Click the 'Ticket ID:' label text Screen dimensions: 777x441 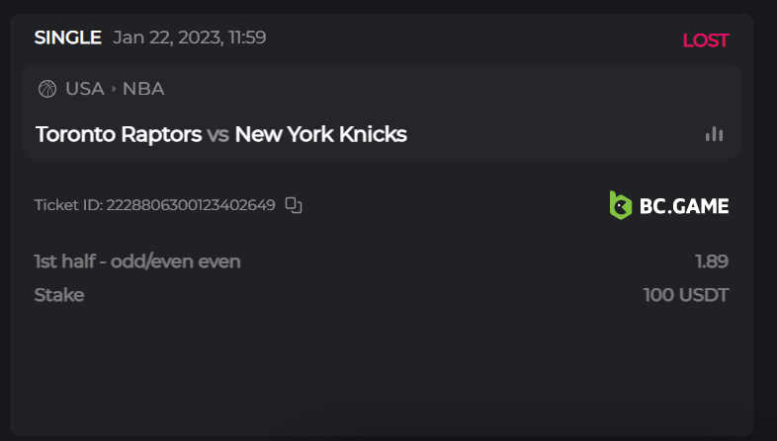pos(68,205)
